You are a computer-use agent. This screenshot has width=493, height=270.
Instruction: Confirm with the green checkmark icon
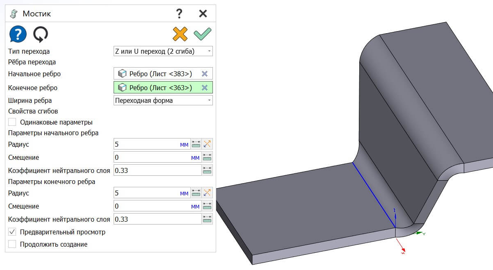click(203, 34)
